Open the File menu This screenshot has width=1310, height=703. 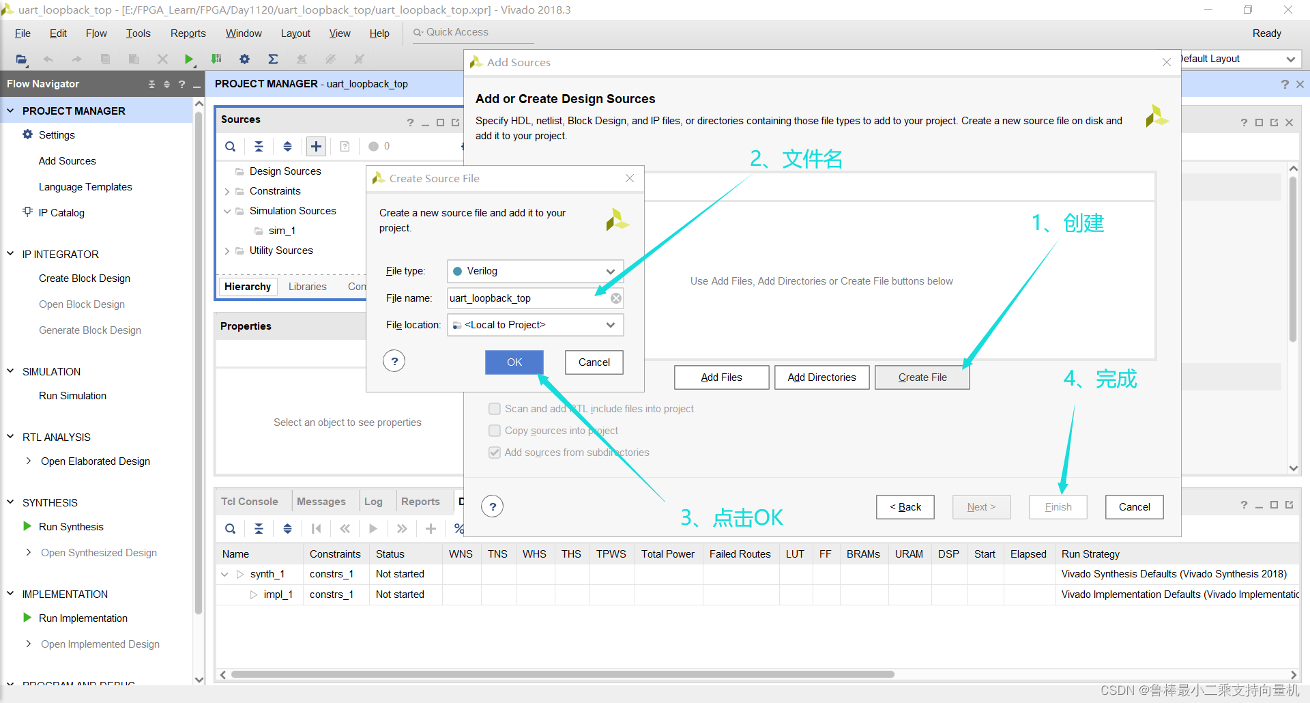(23, 33)
